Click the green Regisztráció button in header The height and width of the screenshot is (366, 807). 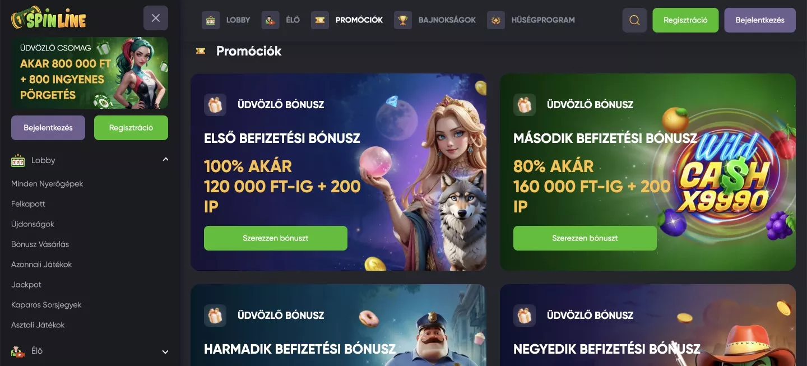point(685,20)
